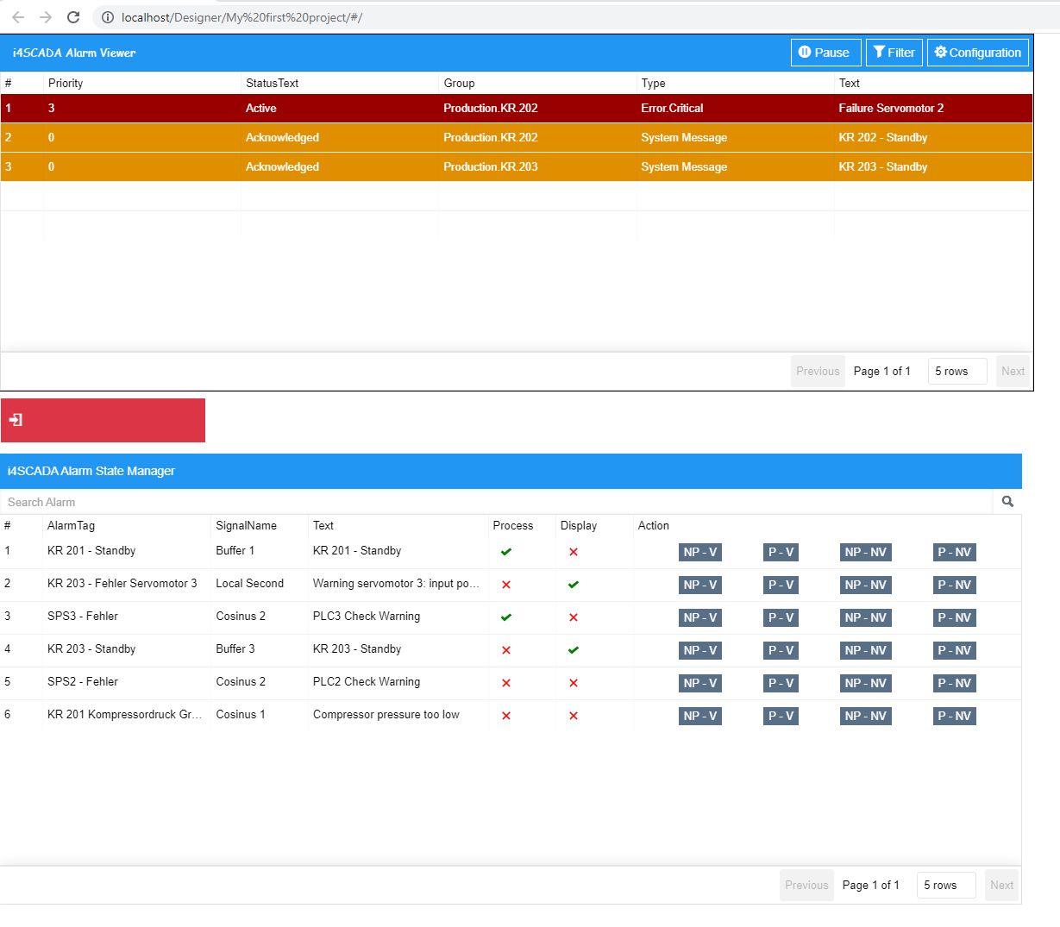The width and height of the screenshot is (1060, 927).
Task: Toggle Display cross for KR 201 - Standby
Action: pyautogui.click(x=574, y=552)
